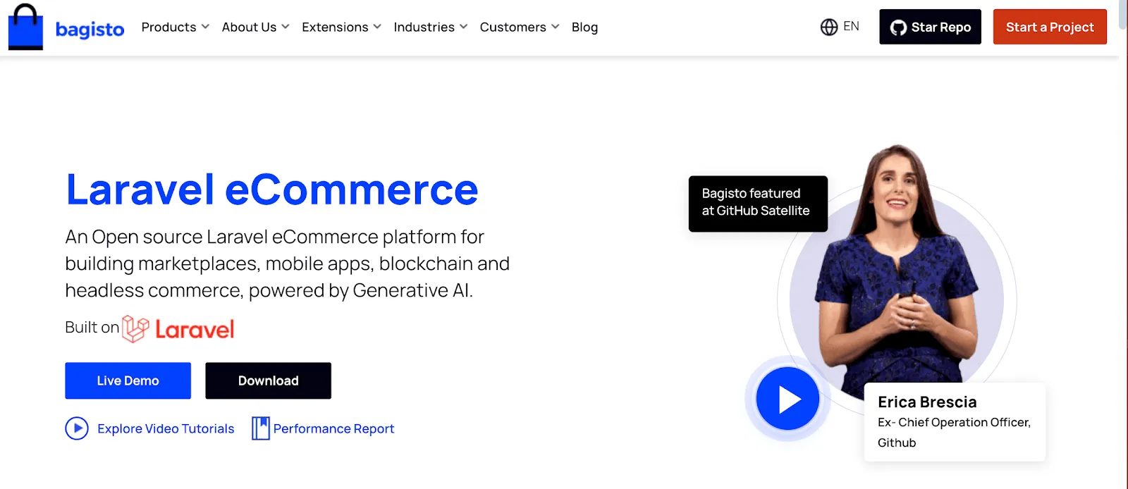Switch language using EN selector
This screenshot has width=1128, height=489.
click(x=840, y=27)
